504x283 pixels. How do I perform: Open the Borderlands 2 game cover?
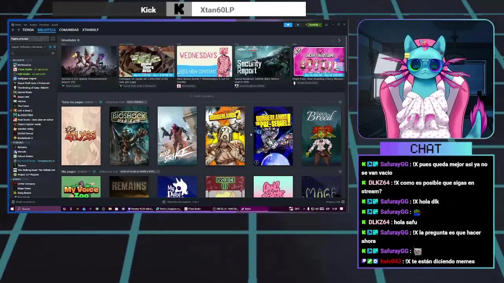(225, 136)
